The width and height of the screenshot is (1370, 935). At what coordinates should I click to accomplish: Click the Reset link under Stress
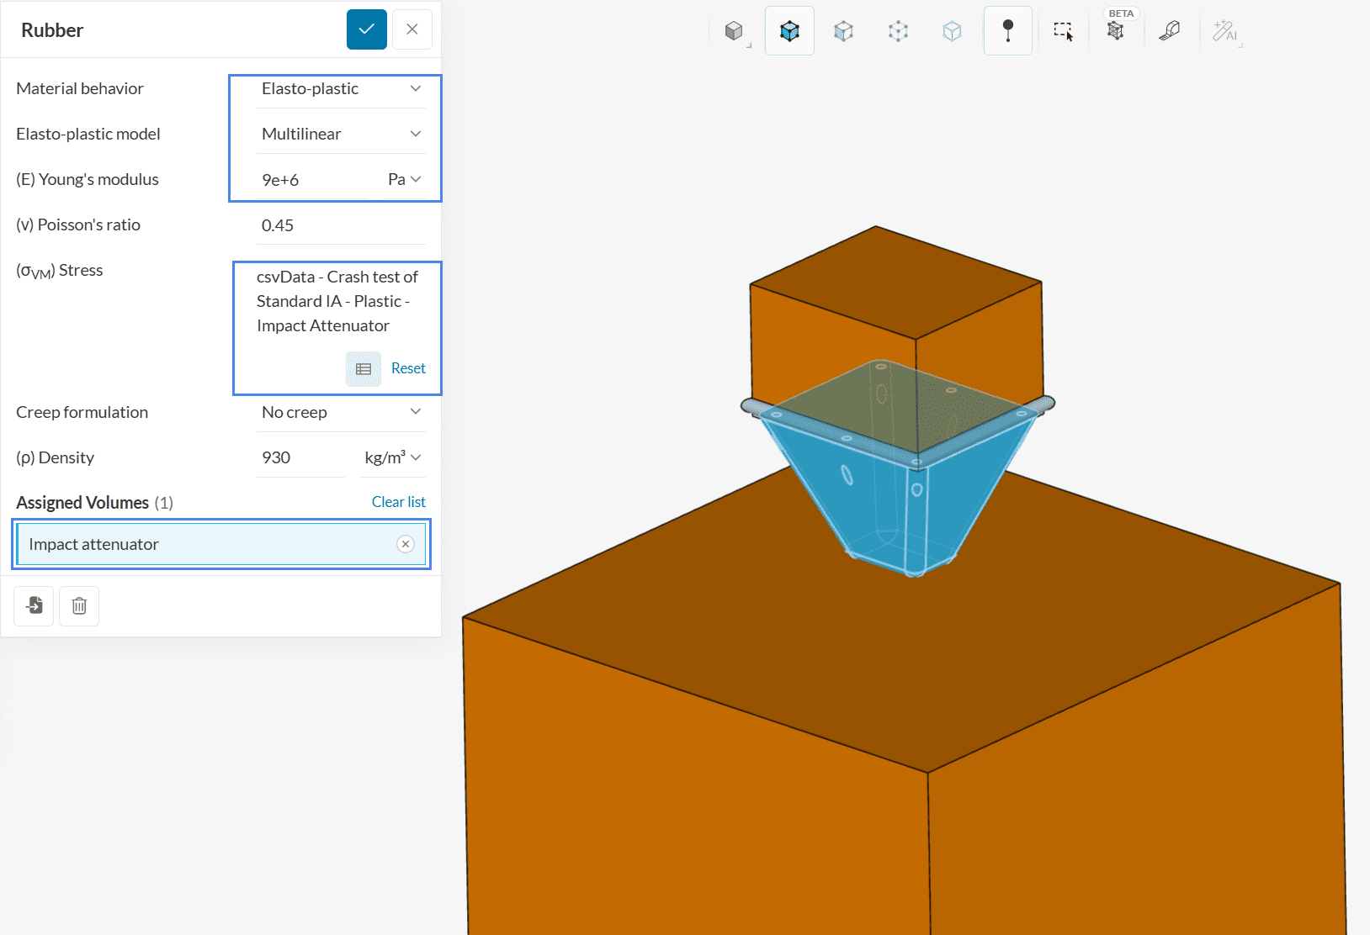[408, 368]
